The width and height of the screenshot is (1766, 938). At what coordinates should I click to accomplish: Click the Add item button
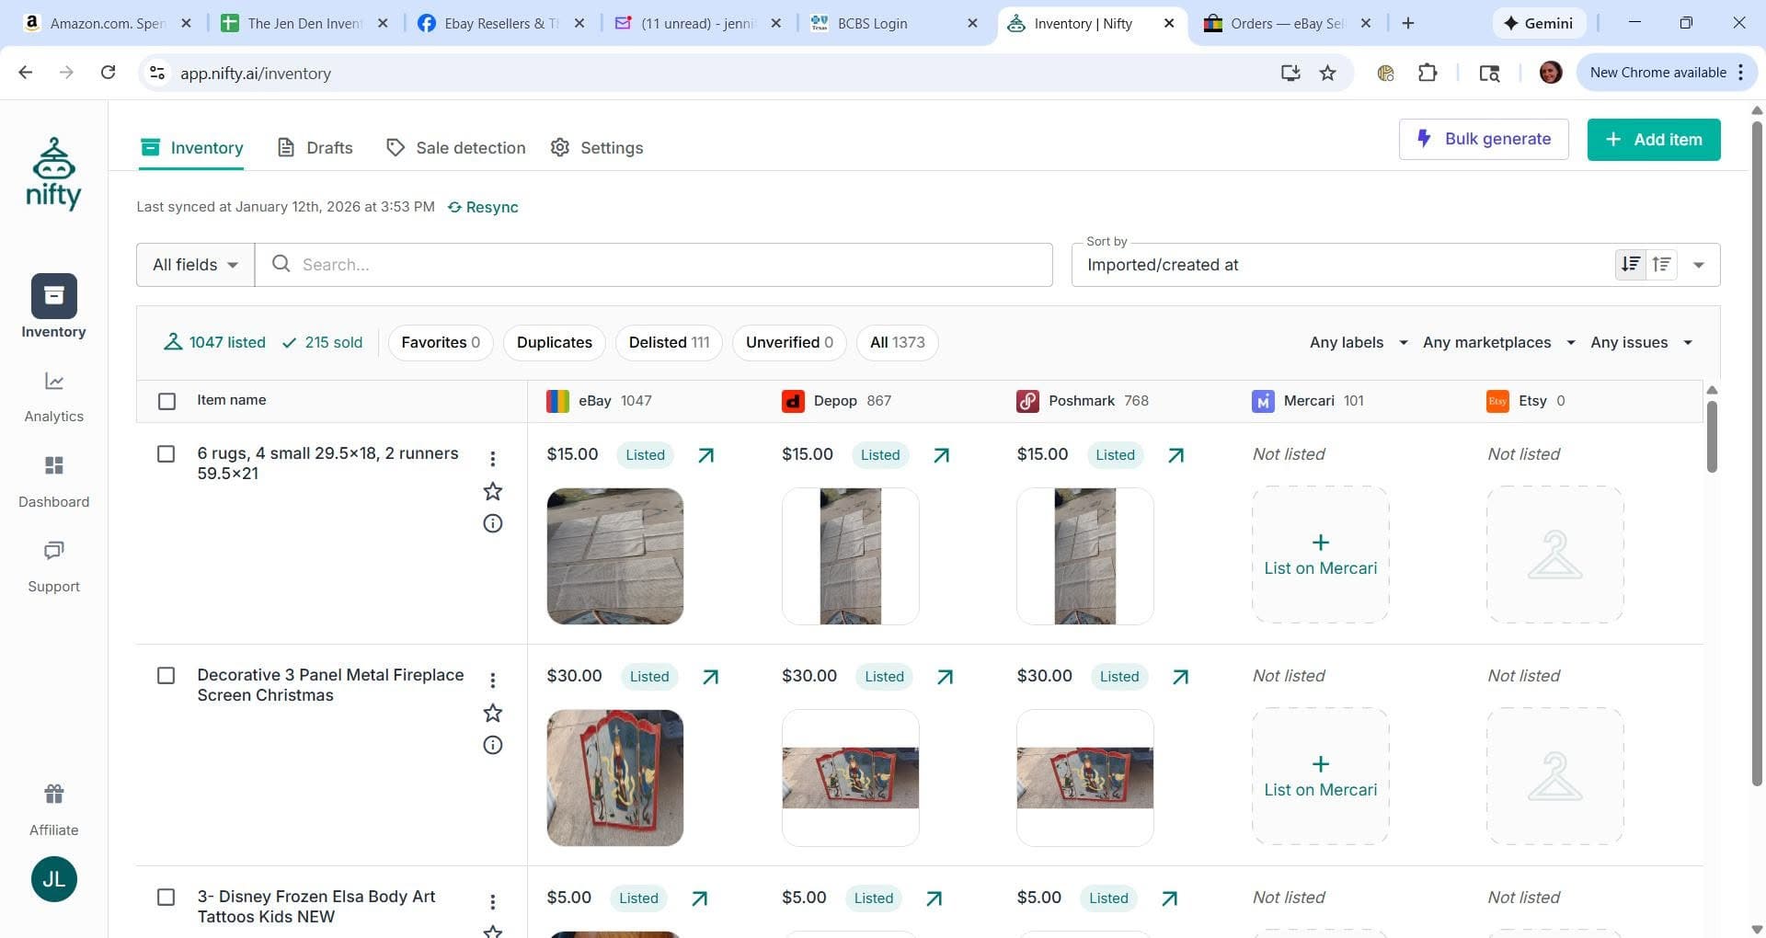[1654, 139]
